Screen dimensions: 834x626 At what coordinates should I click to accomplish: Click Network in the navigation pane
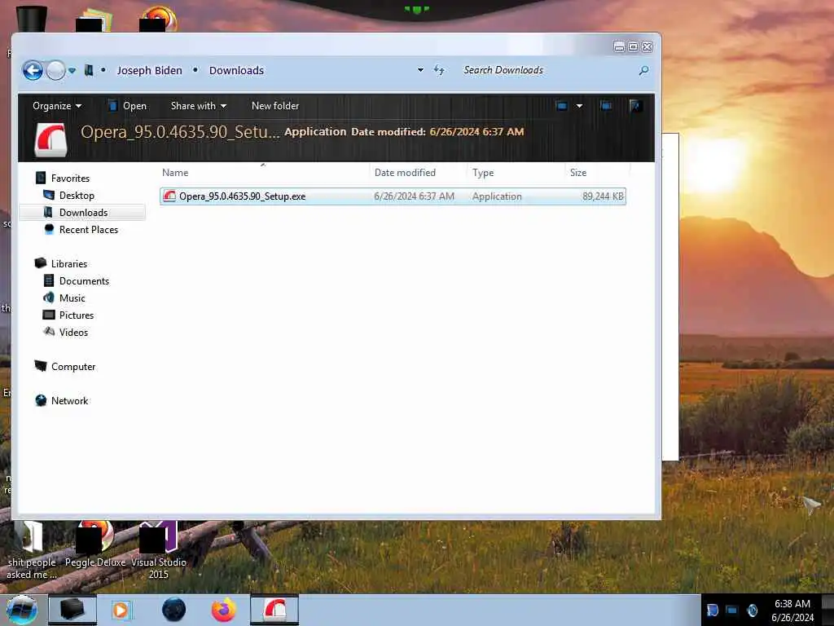pyautogui.click(x=69, y=400)
